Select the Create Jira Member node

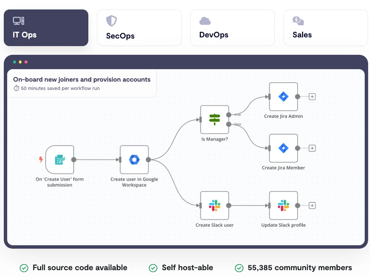(x=284, y=148)
